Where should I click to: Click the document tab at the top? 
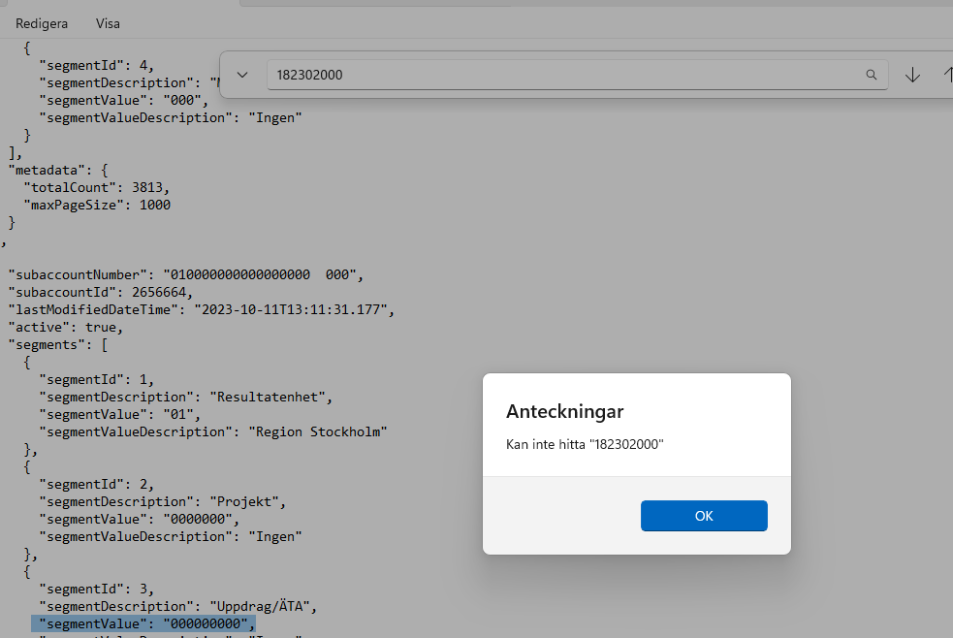[x=378, y=3]
